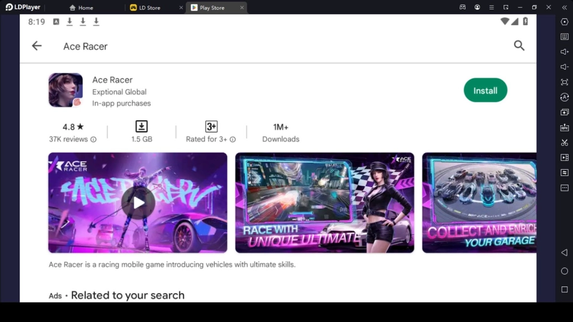Install the Ace Racer app
Screen dimensions: 573x322
tap(485, 90)
